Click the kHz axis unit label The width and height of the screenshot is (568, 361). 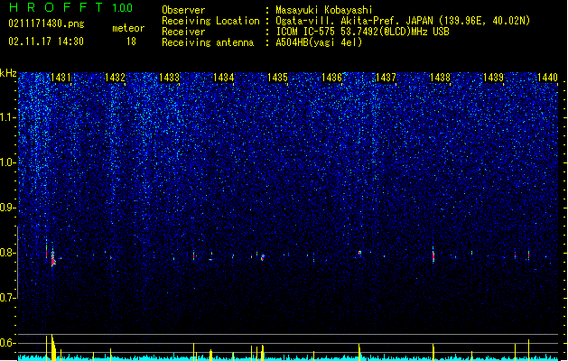(8, 73)
